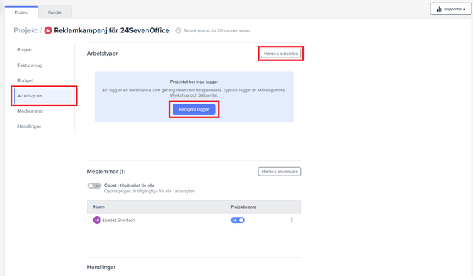Open the Rapporter dropdown

[x=450, y=10]
